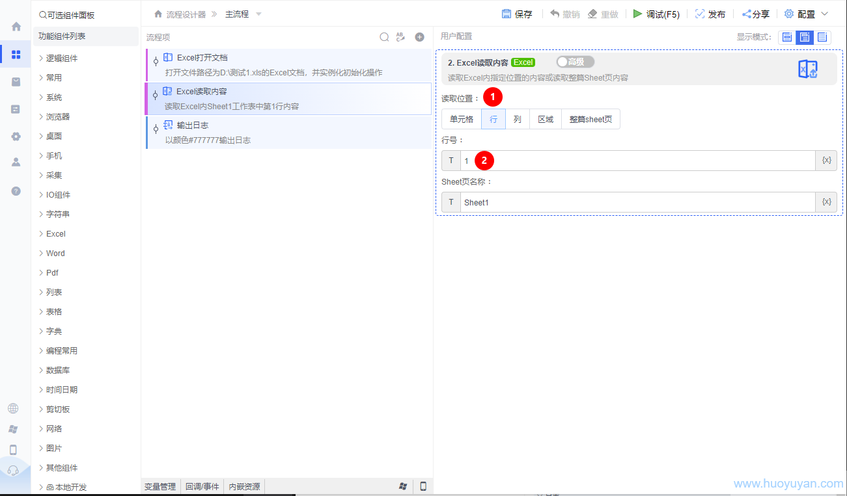Image resolution: width=847 pixels, height=496 pixels.
Task: Select 整篇sheet页 as the read position
Action: pyautogui.click(x=590, y=119)
